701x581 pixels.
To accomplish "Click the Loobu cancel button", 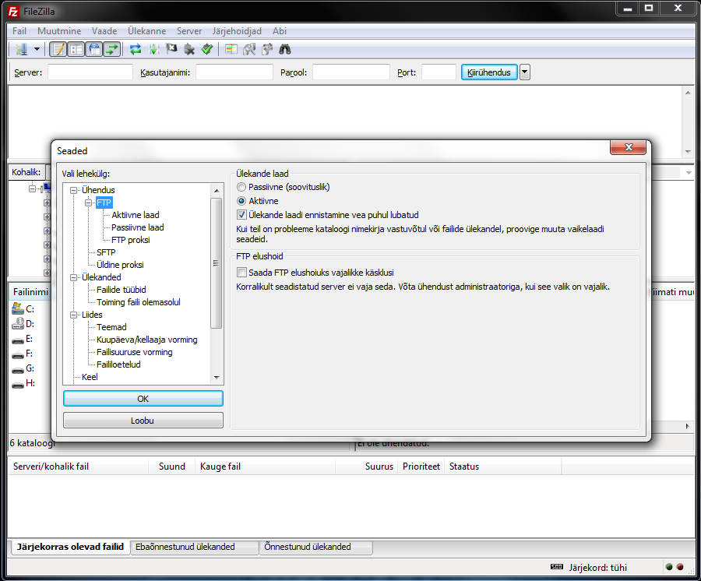I will pyautogui.click(x=143, y=421).
